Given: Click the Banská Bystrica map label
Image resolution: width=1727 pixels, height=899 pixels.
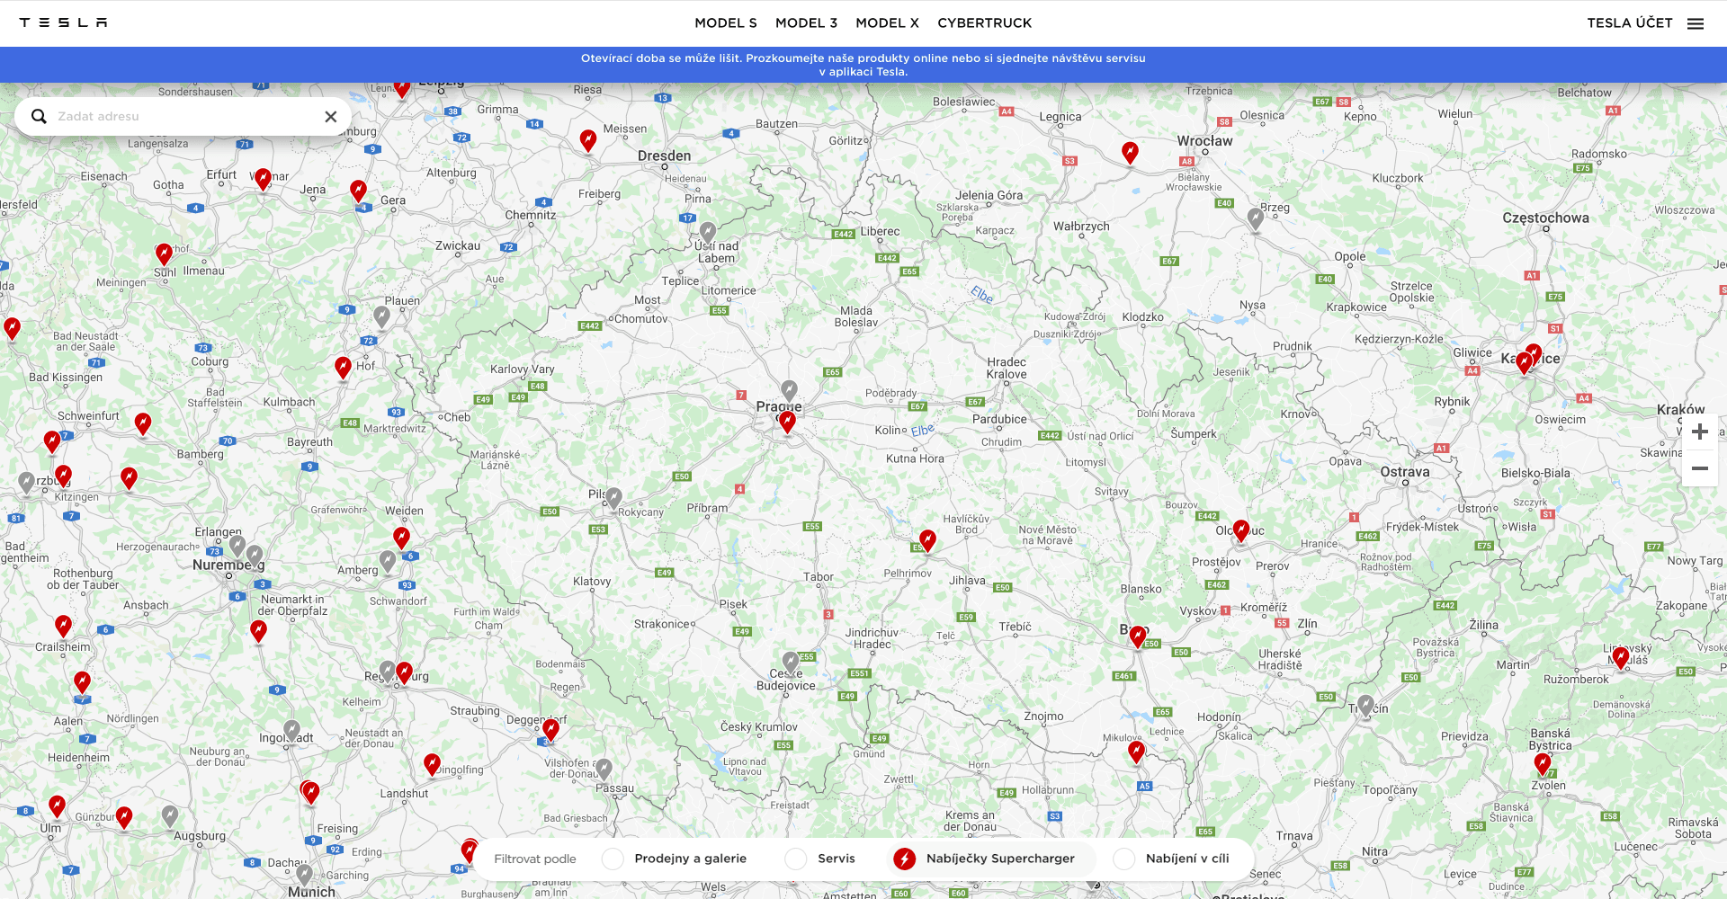Looking at the screenshot, I should click(1550, 739).
